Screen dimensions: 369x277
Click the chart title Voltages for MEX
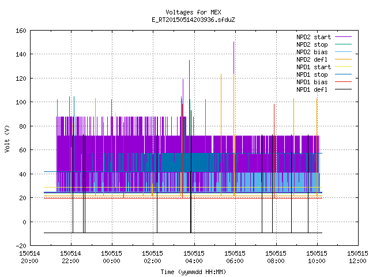click(x=194, y=12)
